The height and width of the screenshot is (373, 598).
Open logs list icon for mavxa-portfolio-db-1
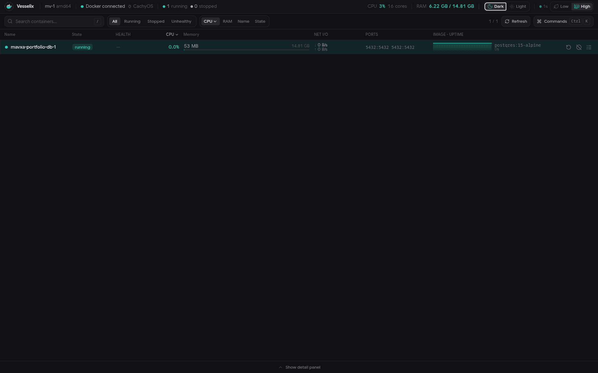click(x=589, y=47)
